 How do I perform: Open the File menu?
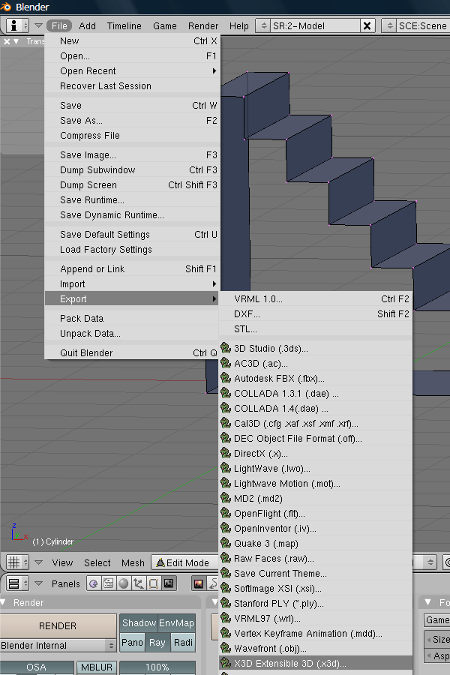59,25
